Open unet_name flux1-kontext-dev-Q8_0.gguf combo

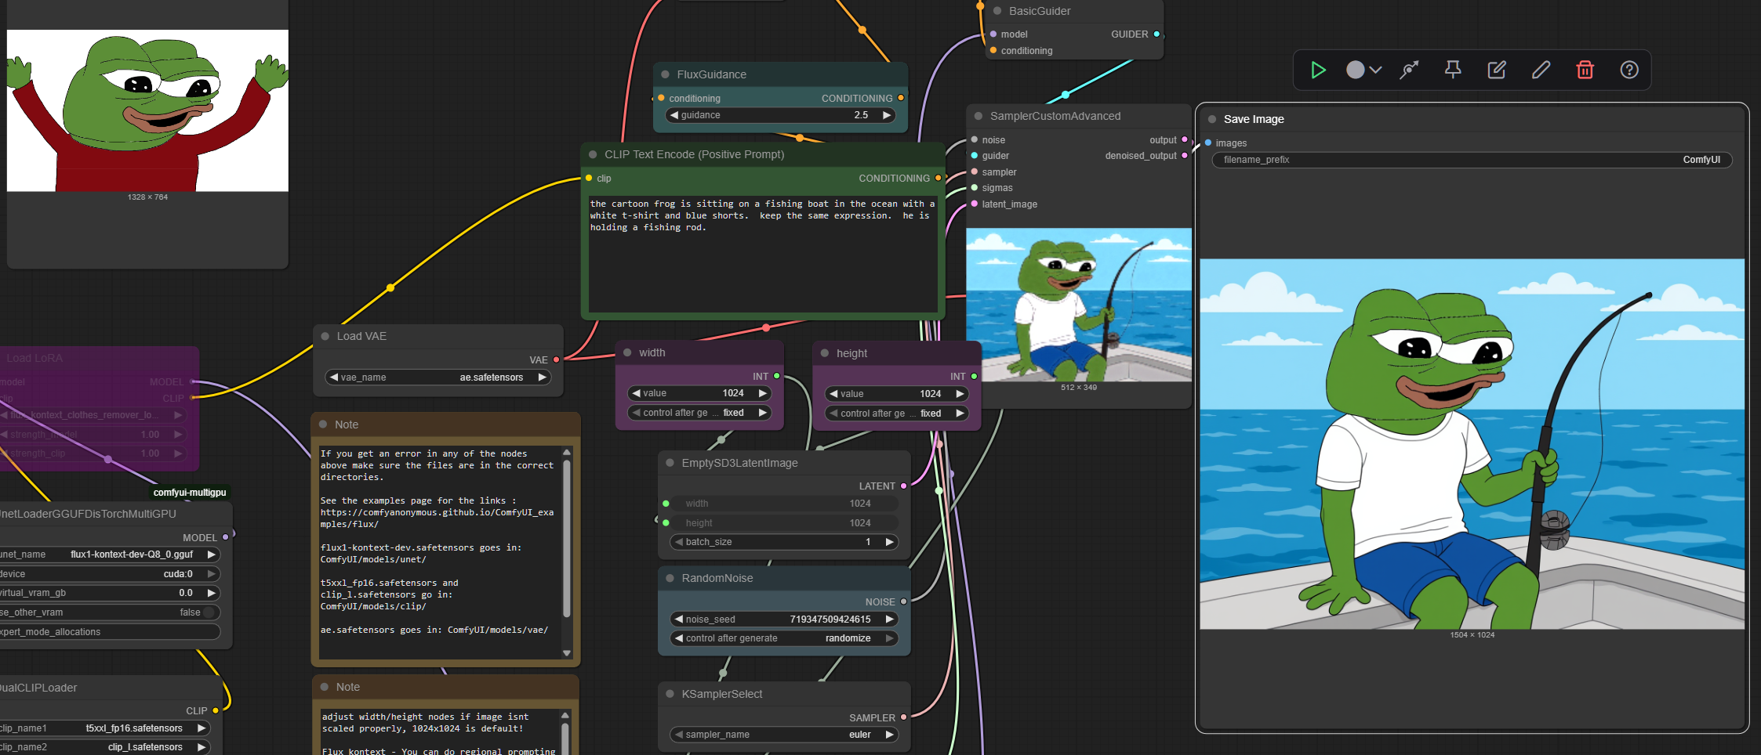click(109, 555)
